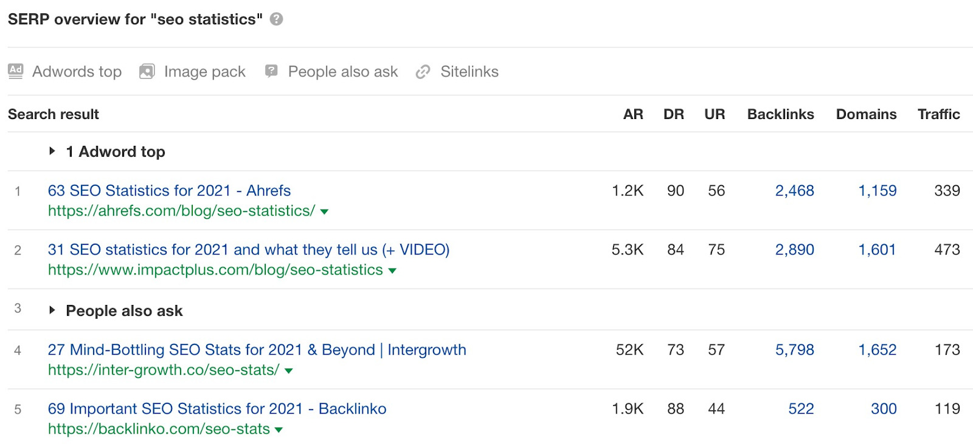
Task: Open the 31 SEO statistics impactplus result
Action: coord(248,250)
